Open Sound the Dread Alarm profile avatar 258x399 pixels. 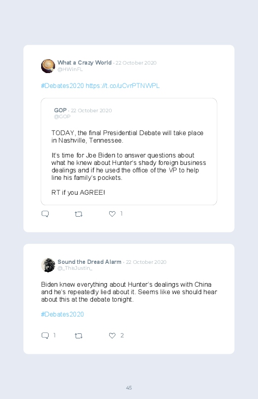click(x=48, y=265)
